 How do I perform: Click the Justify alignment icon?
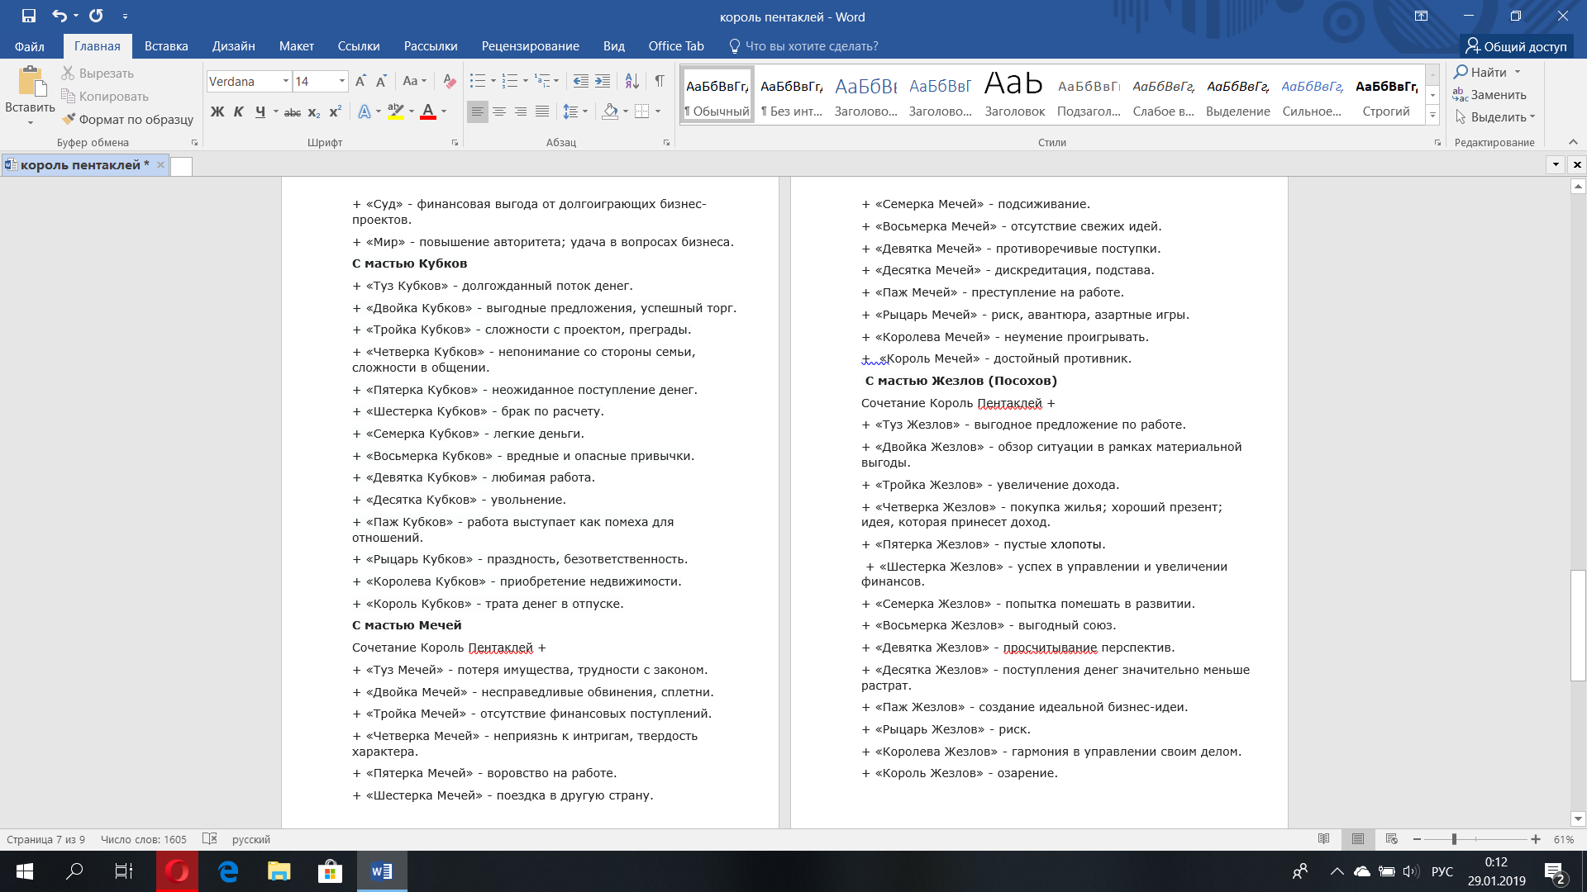coord(542,111)
